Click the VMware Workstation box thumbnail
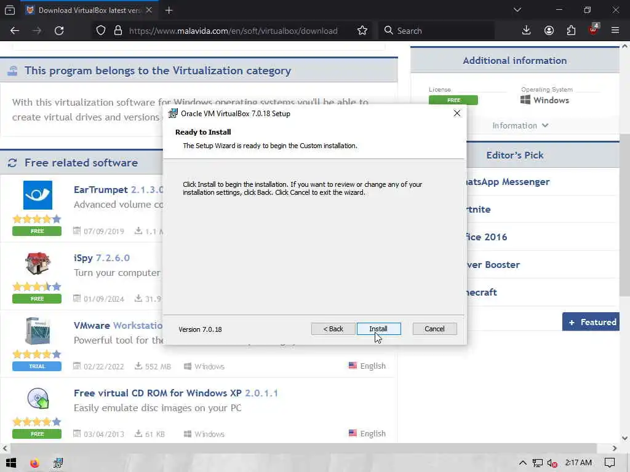 pos(38,331)
